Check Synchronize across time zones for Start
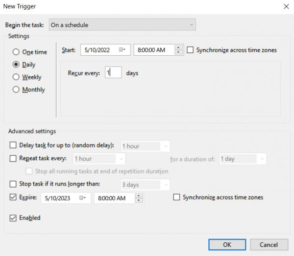 [x=190, y=50]
